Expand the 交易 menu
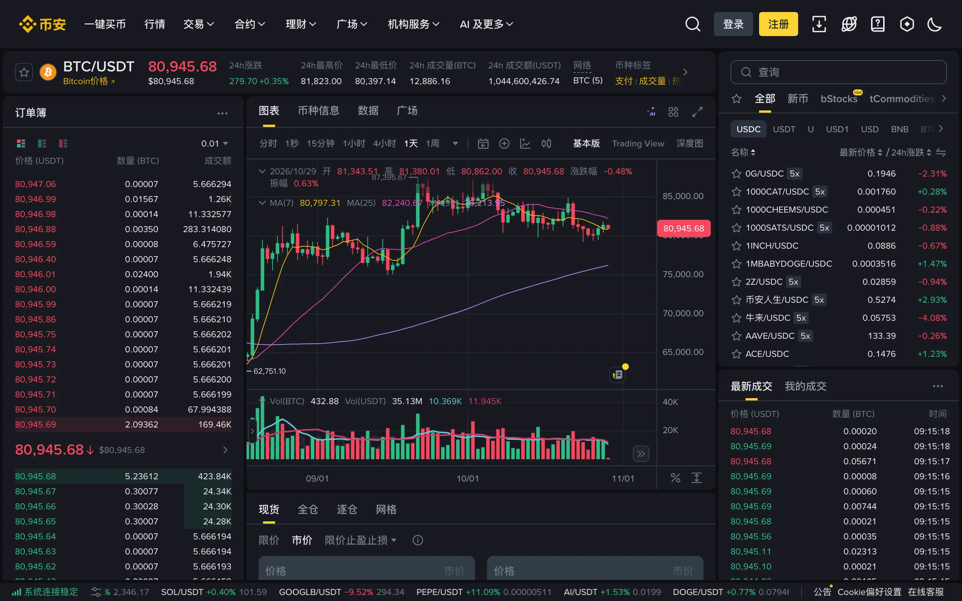 click(199, 24)
